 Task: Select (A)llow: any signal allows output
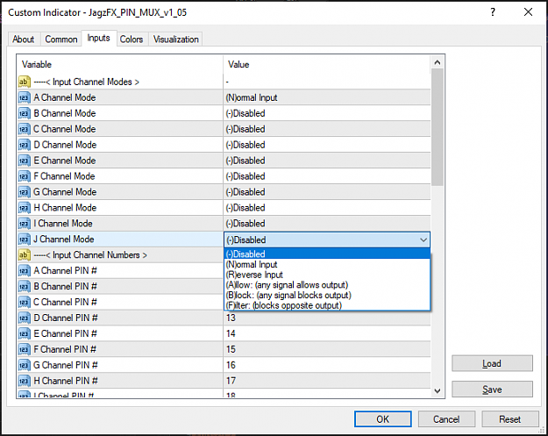click(x=327, y=285)
